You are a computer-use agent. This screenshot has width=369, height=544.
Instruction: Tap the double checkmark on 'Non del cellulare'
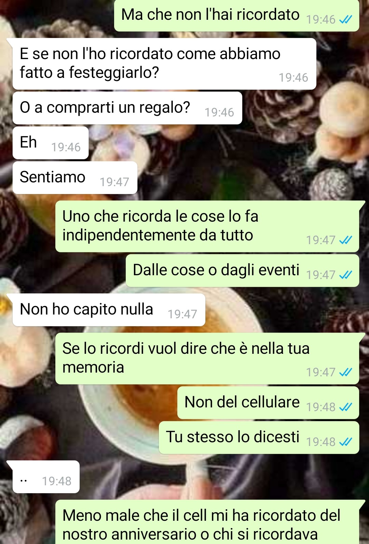(345, 407)
